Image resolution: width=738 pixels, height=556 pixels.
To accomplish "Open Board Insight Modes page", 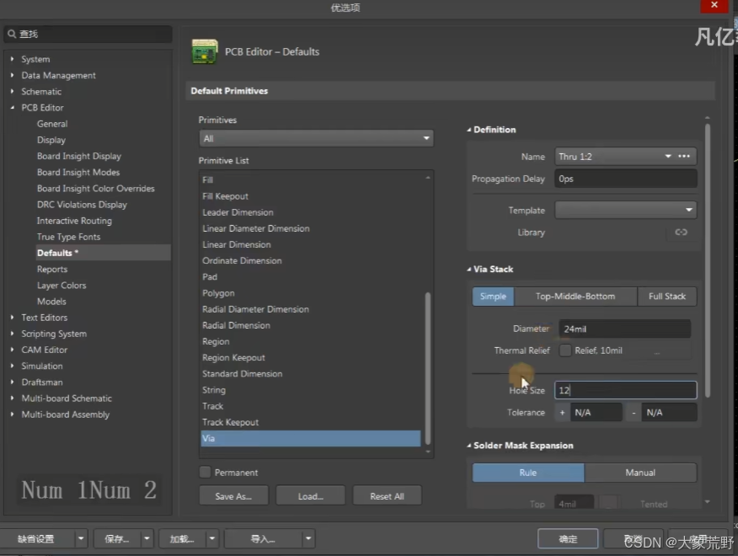I will pos(78,173).
